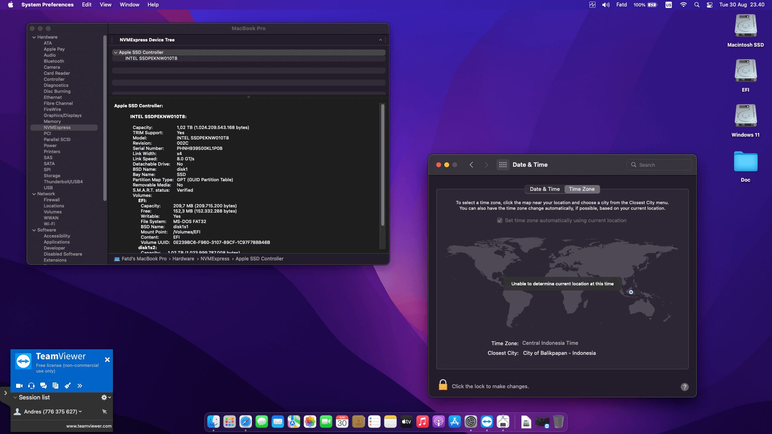Open TeamViewer file box documents icon
The image size is (772, 434).
coord(55,386)
